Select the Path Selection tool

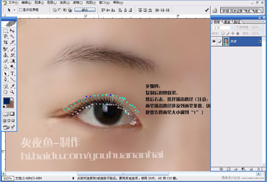coord(5,73)
